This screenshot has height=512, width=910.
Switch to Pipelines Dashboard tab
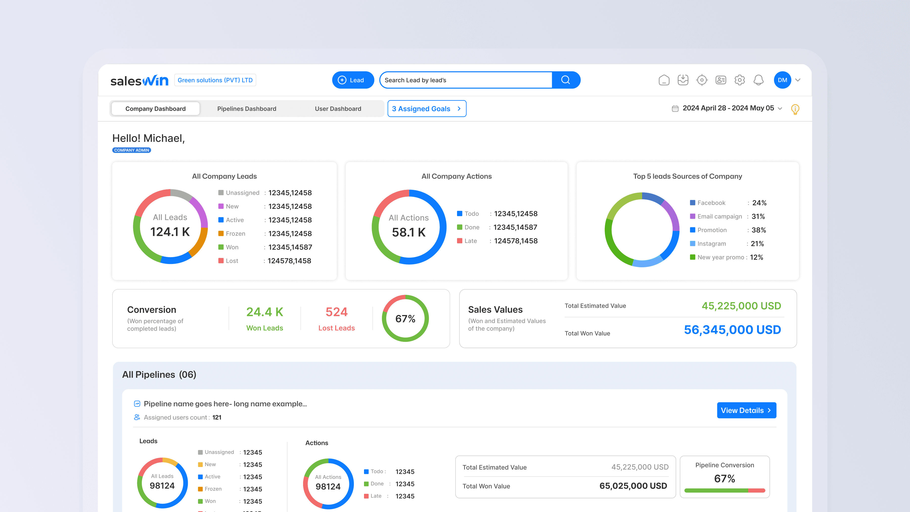(x=246, y=109)
